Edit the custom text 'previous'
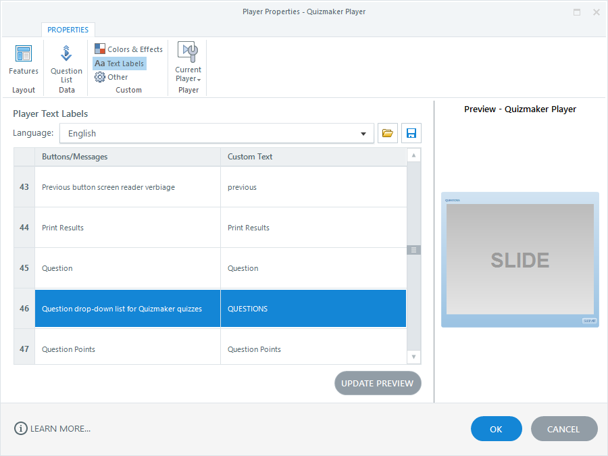 point(313,187)
